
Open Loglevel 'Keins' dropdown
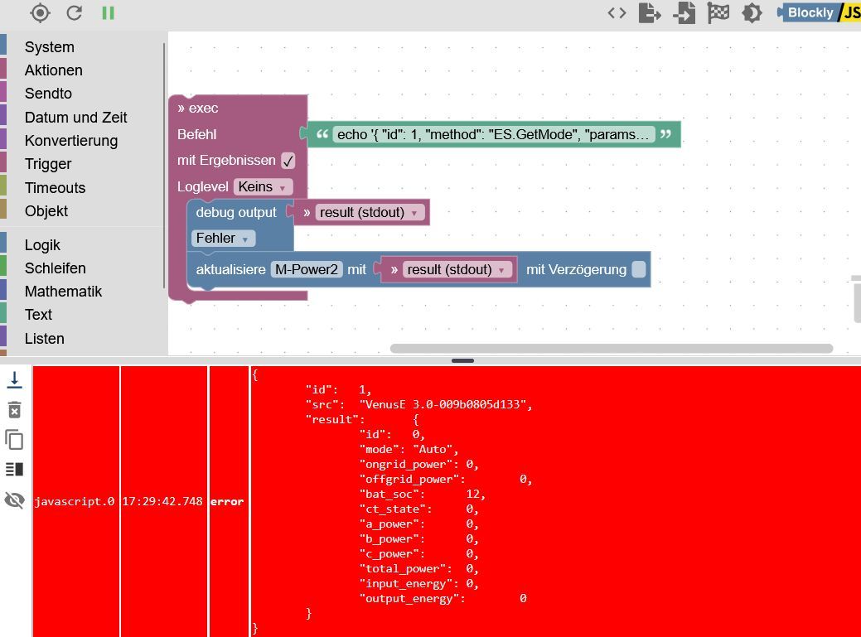[x=263, y=187]
